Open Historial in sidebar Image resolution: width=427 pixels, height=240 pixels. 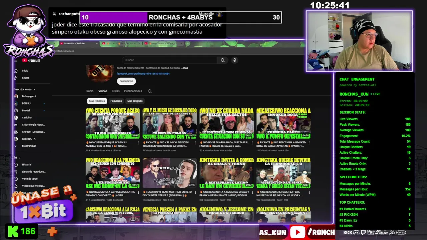pos(26,165)
